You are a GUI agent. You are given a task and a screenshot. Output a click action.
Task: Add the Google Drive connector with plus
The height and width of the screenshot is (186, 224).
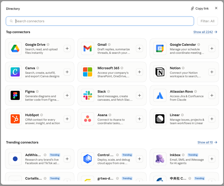point(67,49)
